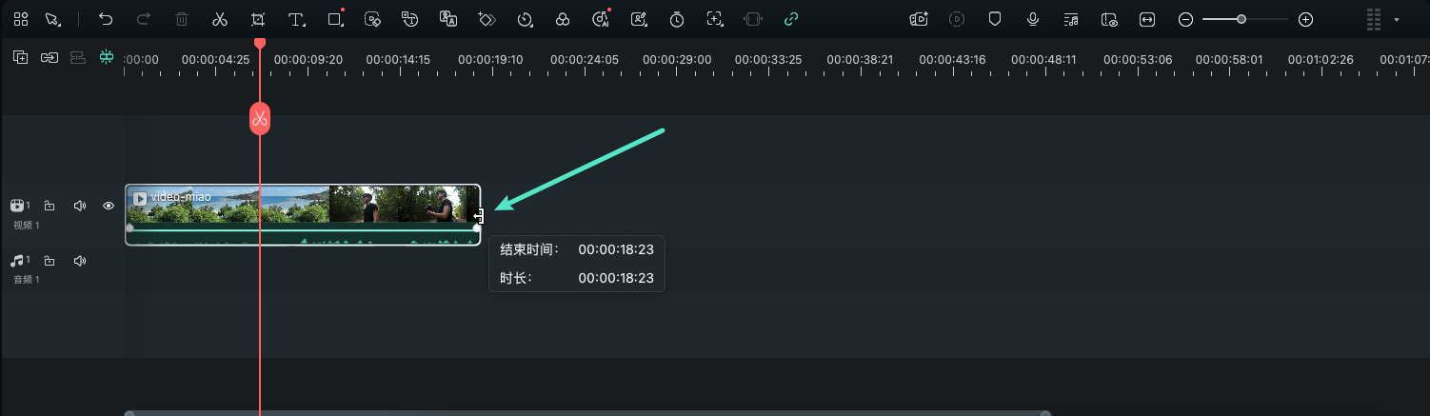
Task: Add a marker with shield icon
Action: coord(995,19)
